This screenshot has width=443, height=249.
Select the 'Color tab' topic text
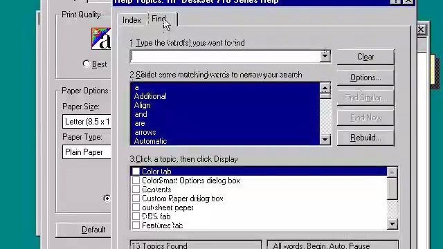click(x=156, y=172)
